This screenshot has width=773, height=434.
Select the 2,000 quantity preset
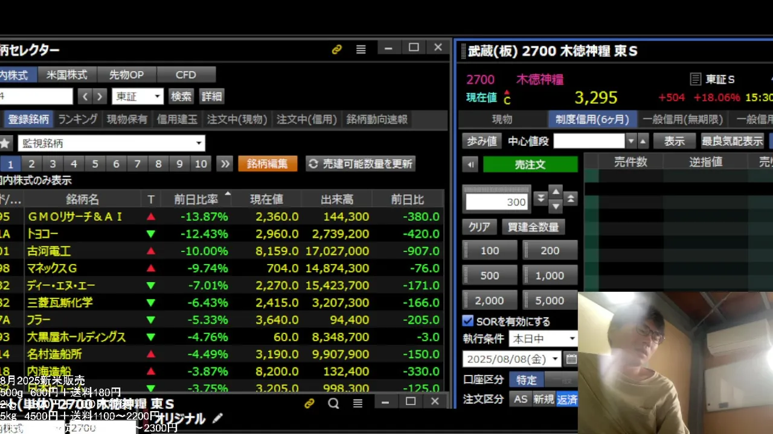coord(490,300)
